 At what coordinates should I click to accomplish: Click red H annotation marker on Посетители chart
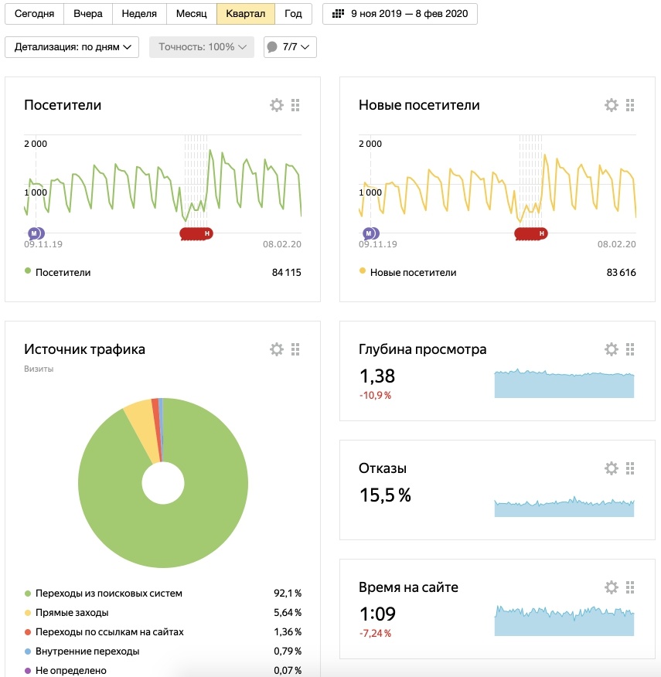[206, 233]
